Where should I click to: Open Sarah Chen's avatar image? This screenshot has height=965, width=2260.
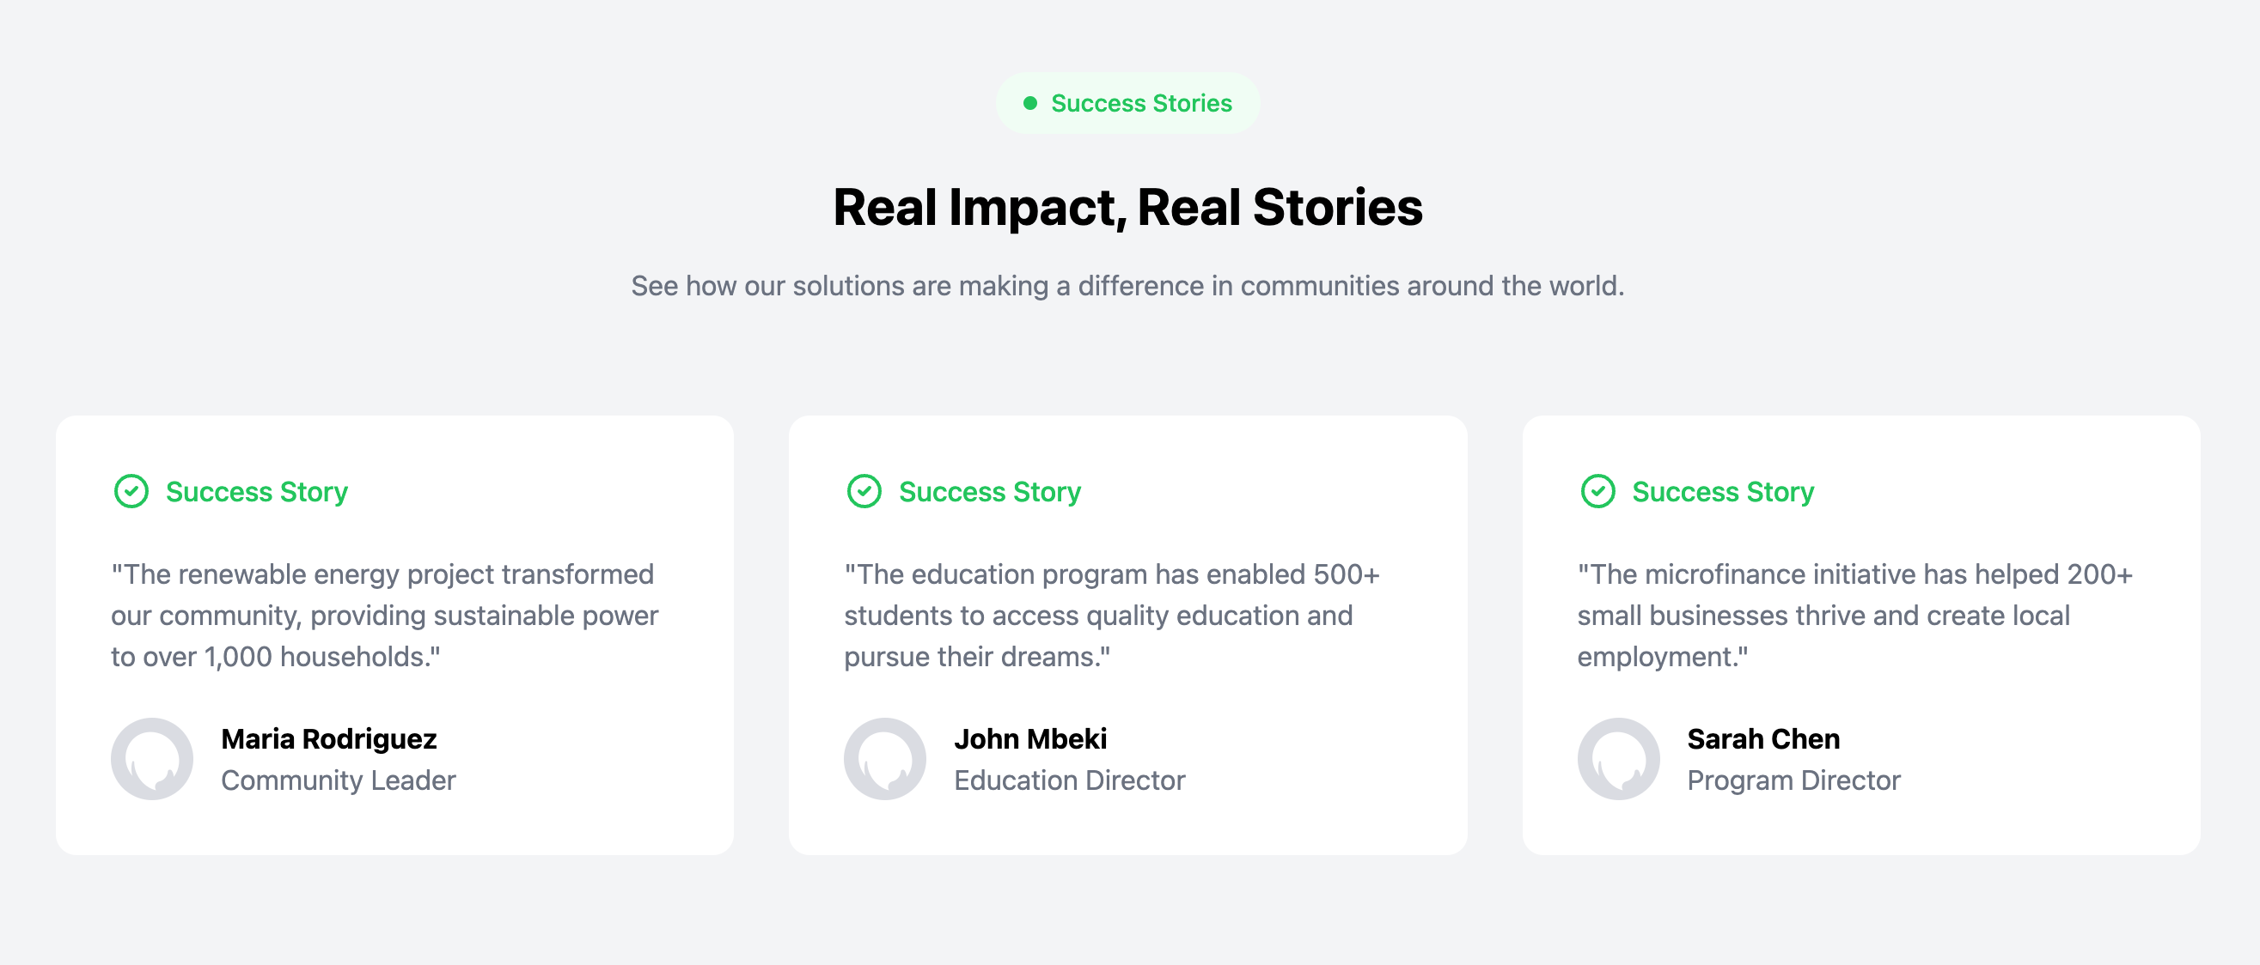[x=1619, y=759]
